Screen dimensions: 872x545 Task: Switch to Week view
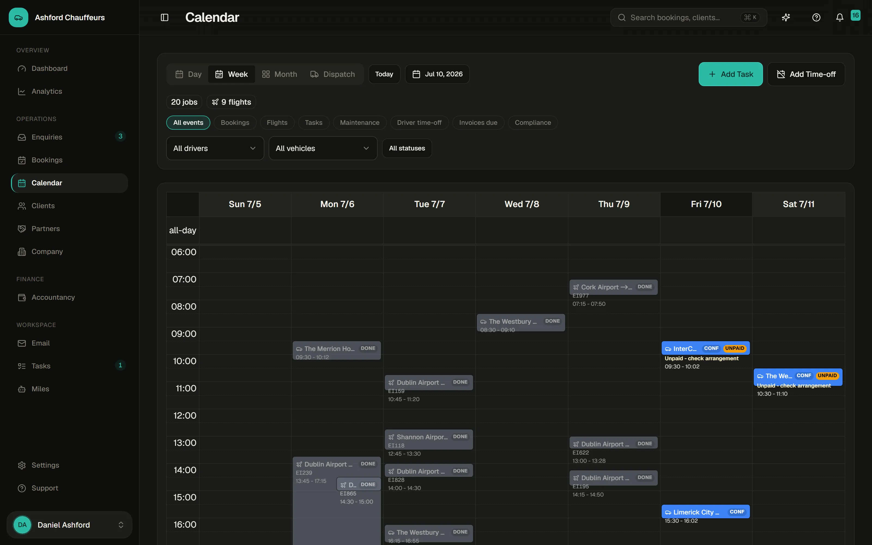tap(231, 74)
